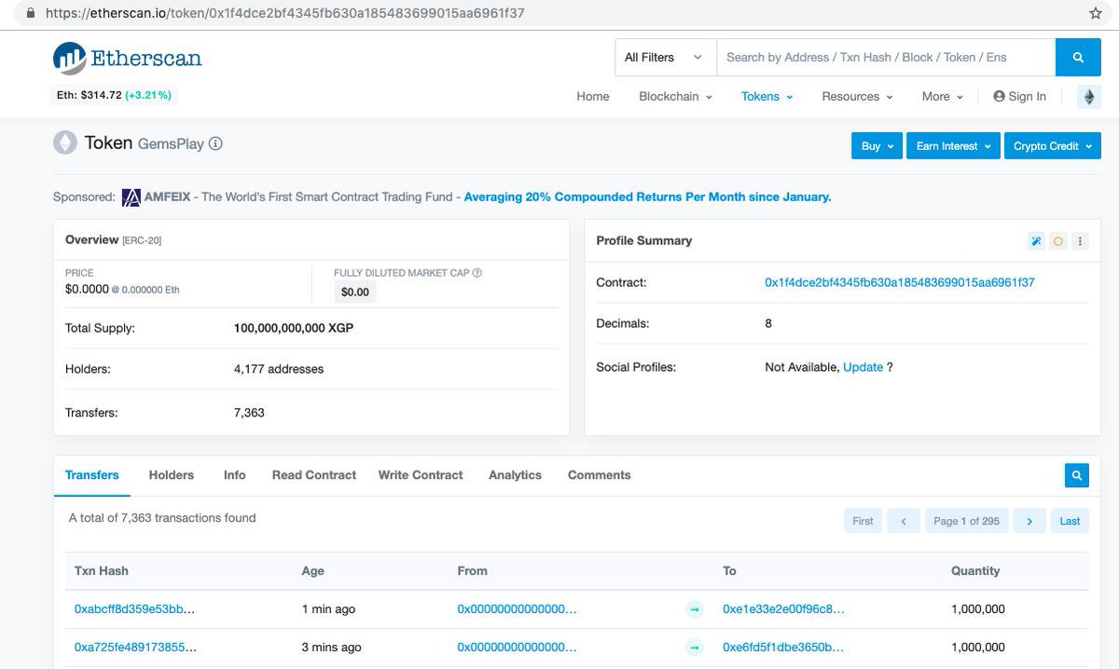Open recipient address 0xe1e33e2e00f96c8…
This screenshot has width=1119, height=669.
(x=783, y=609)
